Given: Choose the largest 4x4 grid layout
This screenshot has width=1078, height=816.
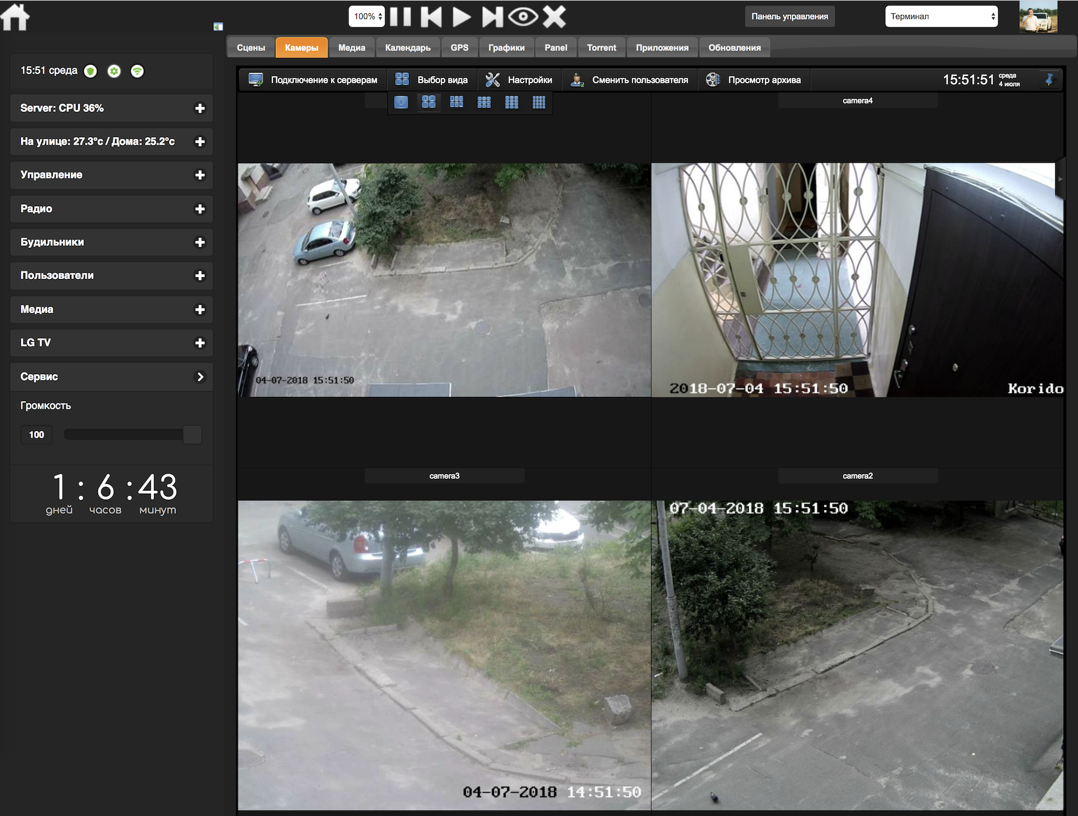Looking at the screenshot, I should point(538,102).
